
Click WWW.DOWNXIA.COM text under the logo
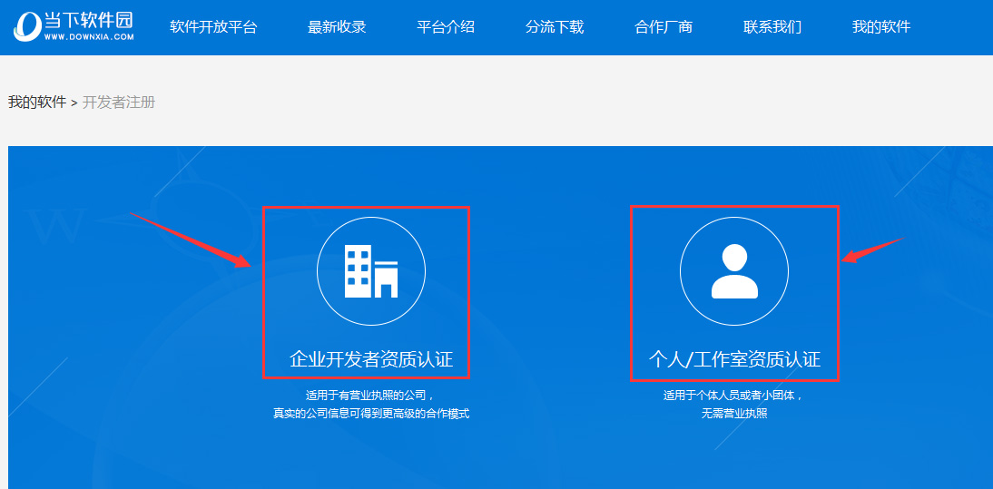[89, 36]
